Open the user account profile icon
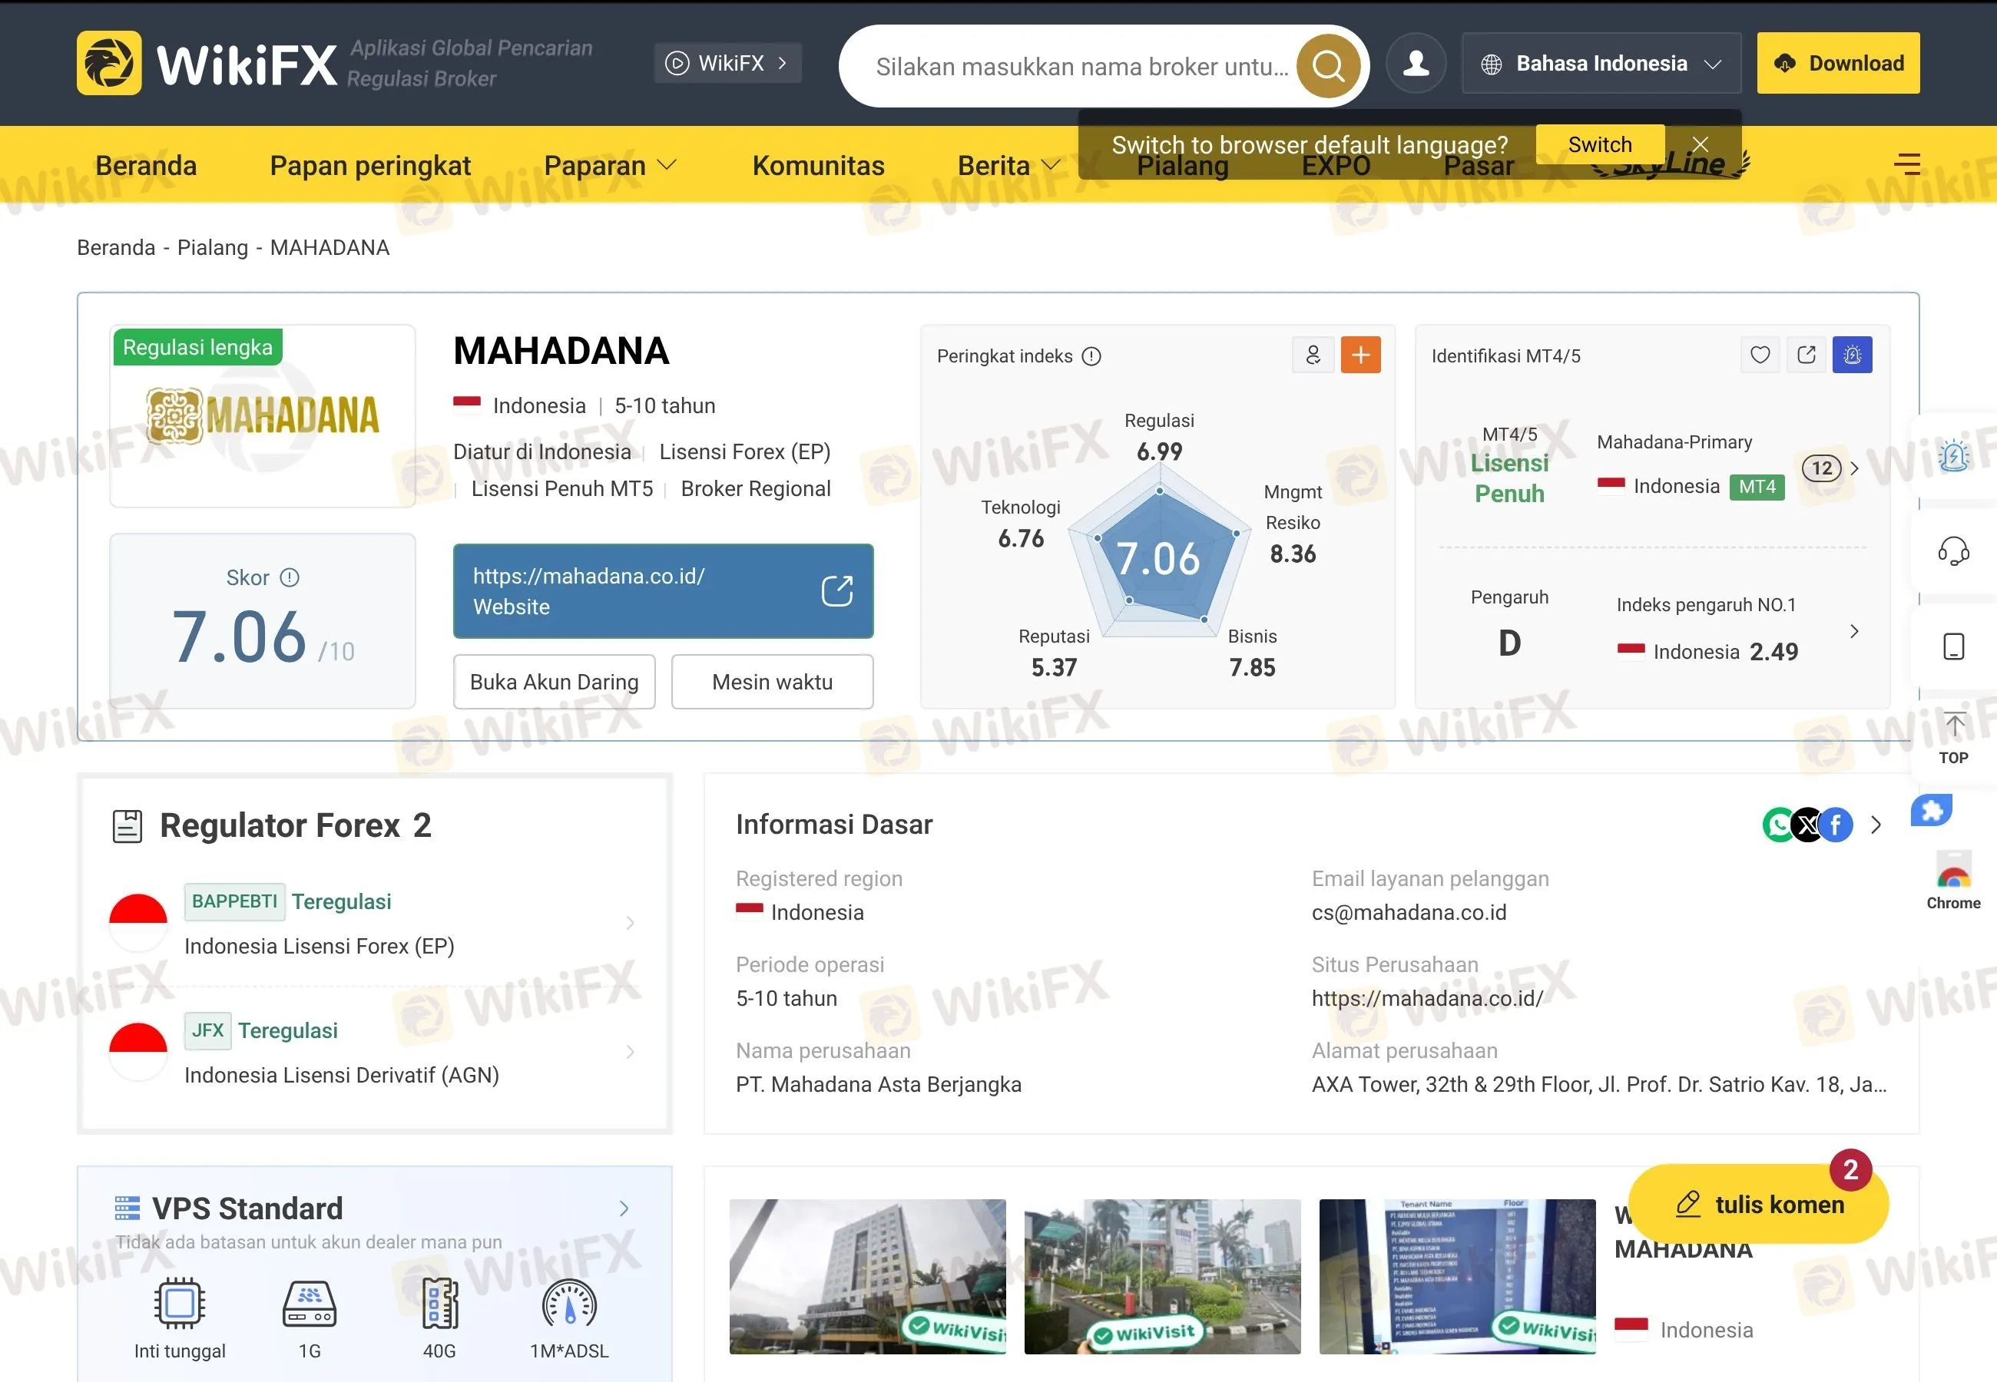This screenshot has width=1997, height=1382. [x=1416, y=63]
